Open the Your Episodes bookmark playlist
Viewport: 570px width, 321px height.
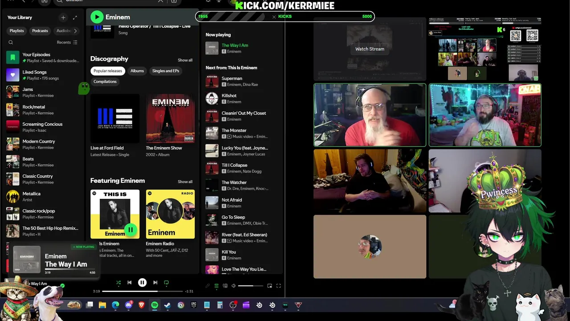pos(42,58)
